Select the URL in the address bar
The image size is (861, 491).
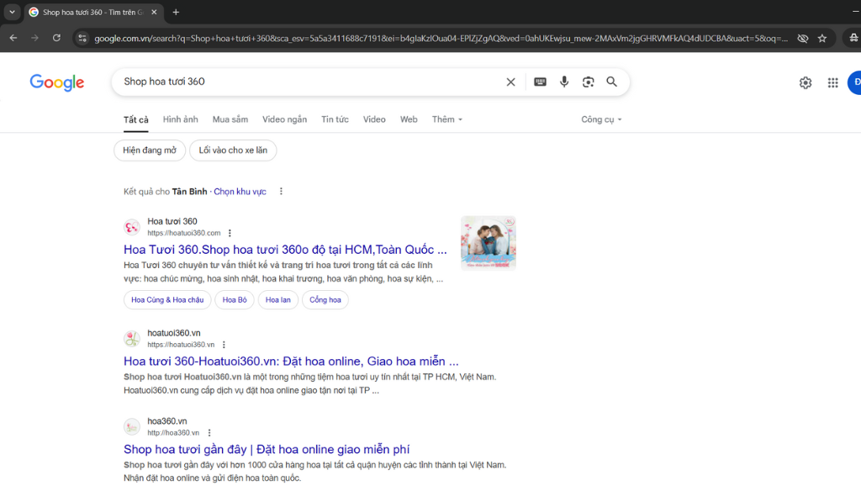click(441, 38)
